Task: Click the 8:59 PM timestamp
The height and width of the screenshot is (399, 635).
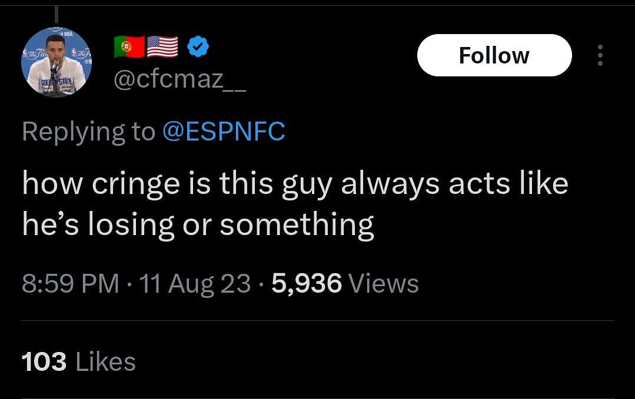Action: pyautogui.click(x=70, y=284)
